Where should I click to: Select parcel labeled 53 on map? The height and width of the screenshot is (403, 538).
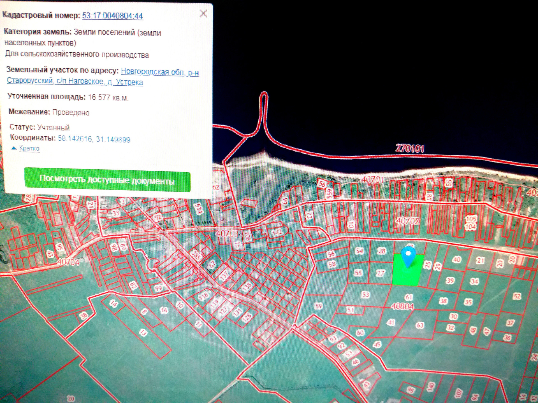click(x=365, y=295)
